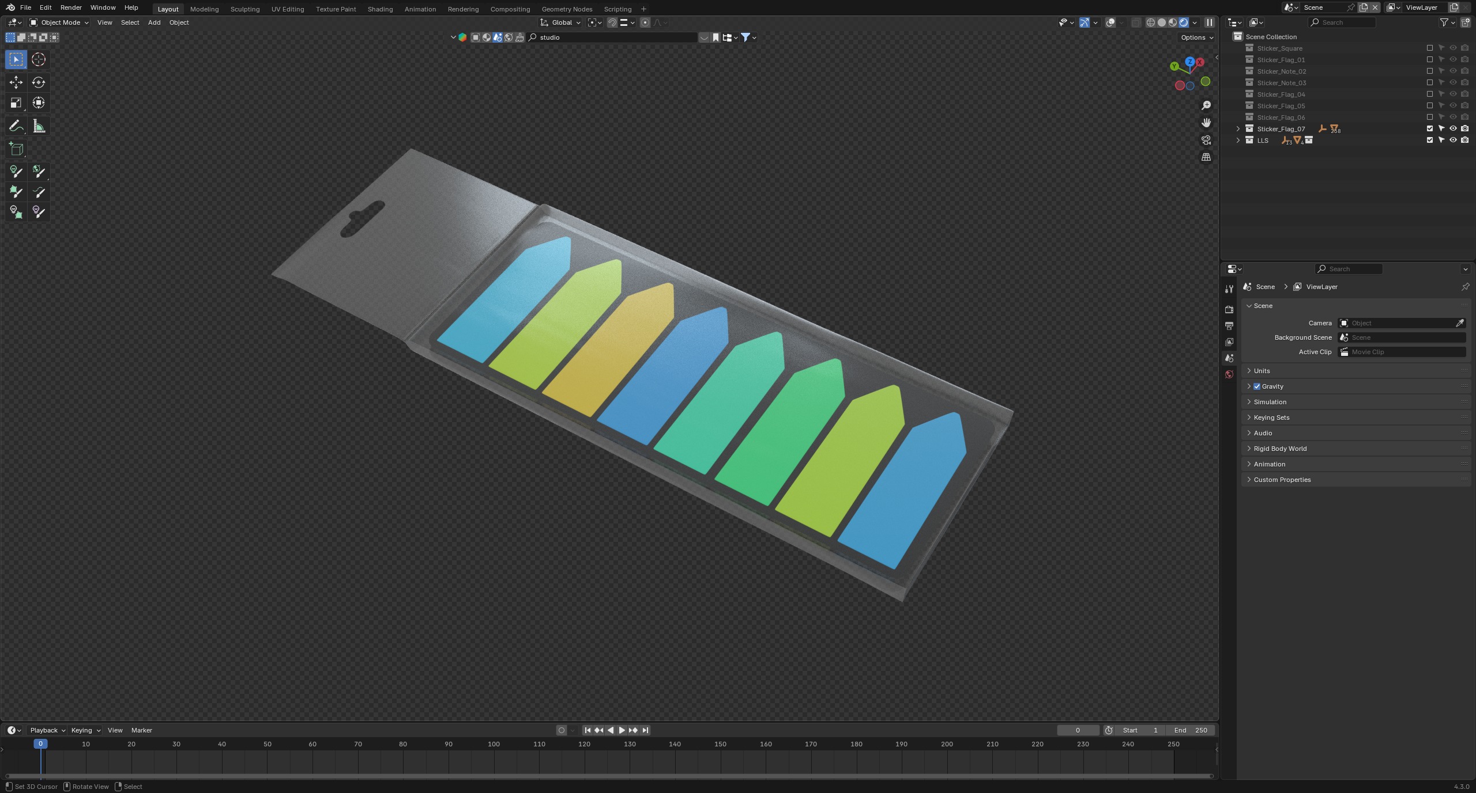Click the pan hand viewport icon
This screenshot has width=1476, height=793.
(x=1206, y=123)
